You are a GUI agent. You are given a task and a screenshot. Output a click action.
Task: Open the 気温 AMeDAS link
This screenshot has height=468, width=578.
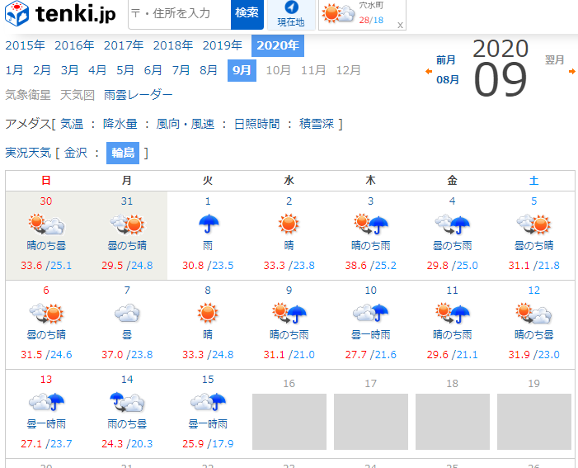[72, 124]
